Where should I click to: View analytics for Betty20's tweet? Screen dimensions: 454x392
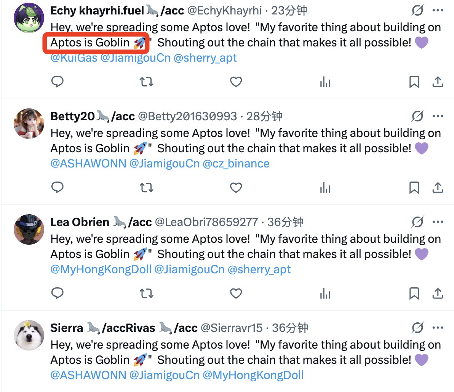[325, 188]
